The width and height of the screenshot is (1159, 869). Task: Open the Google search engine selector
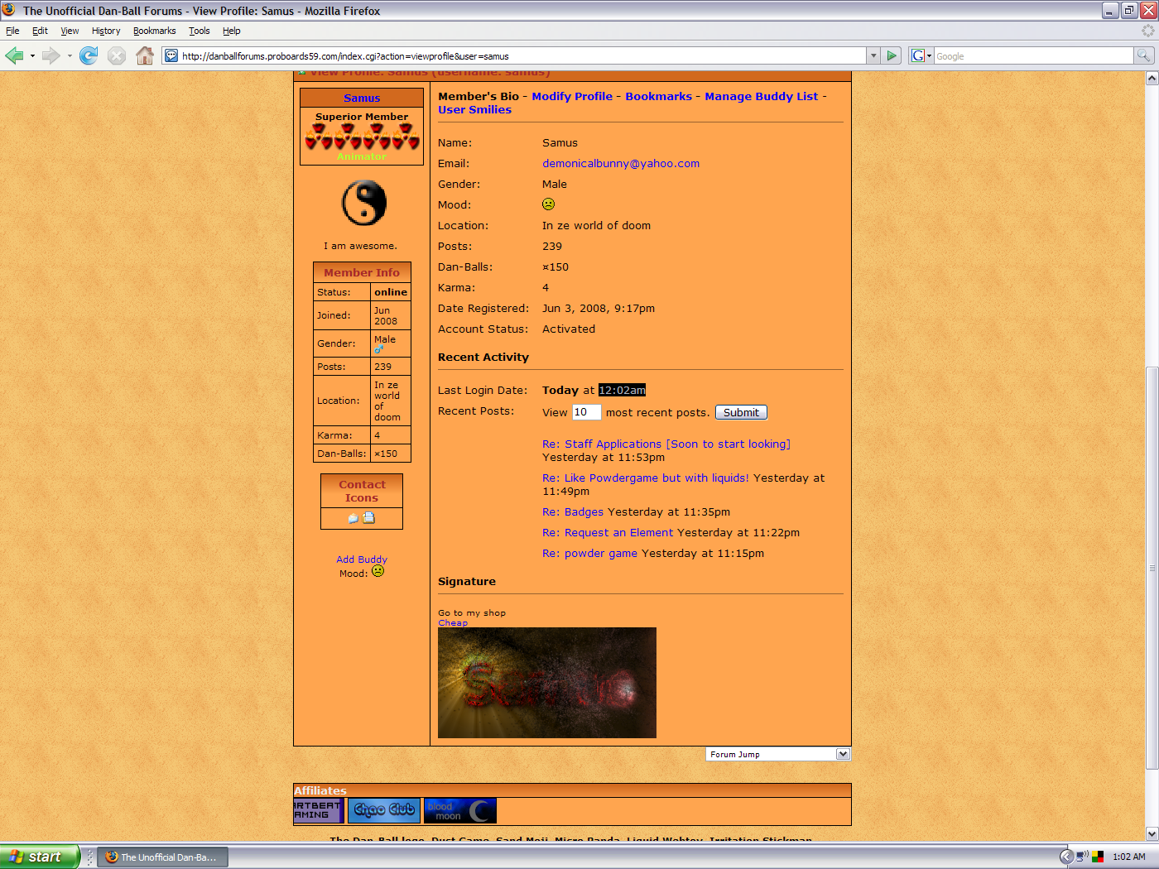[x=921, y=55]
